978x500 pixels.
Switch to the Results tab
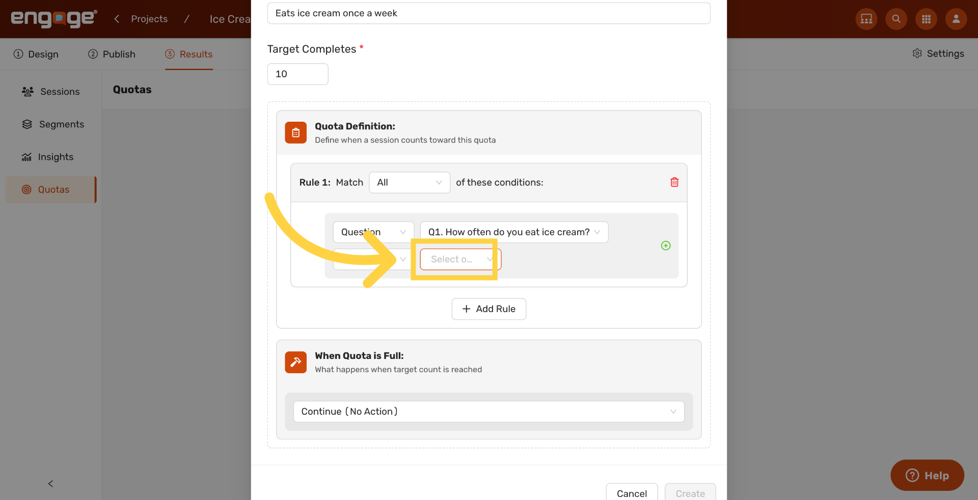coord(189,54)
